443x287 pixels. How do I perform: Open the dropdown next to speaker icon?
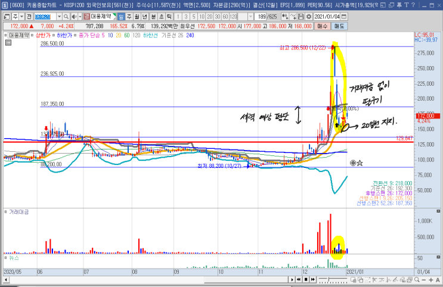click(x=80, y=17)
